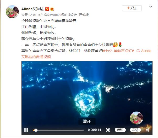The height and width of the screenshot is (138, 158).
Task: Click the membership crown badge icon
Action: click(x=52, y=9)
